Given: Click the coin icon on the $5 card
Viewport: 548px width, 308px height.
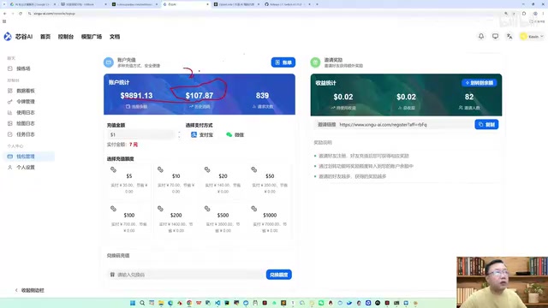Looking at the screenshot, I should (113, 169).
